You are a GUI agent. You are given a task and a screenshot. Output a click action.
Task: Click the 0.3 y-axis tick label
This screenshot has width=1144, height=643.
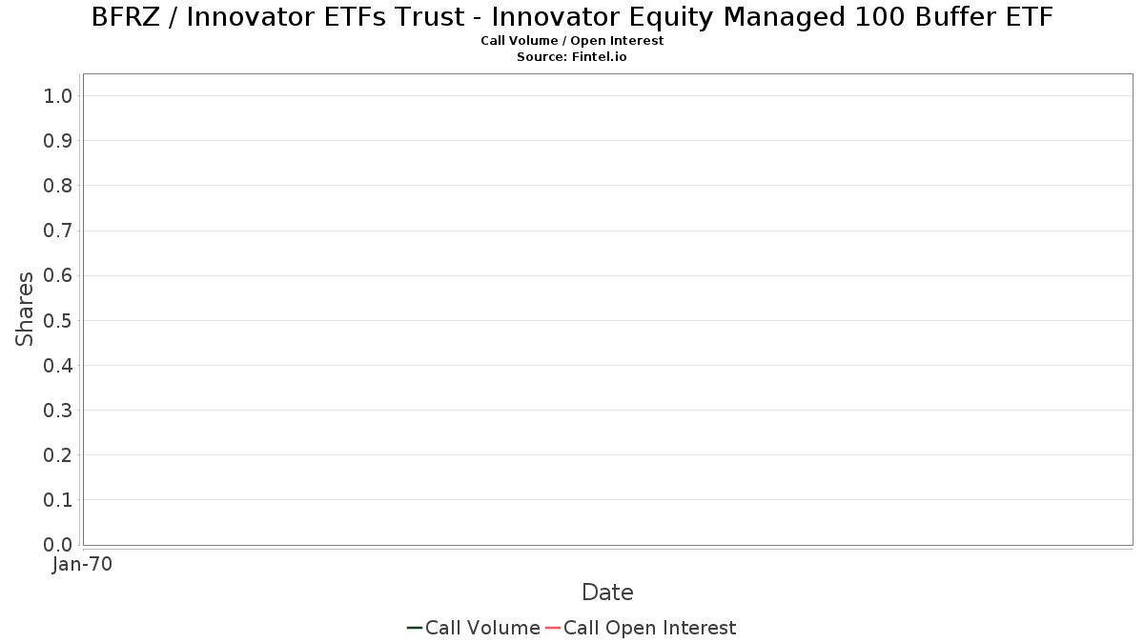click(x=58, y=410)
